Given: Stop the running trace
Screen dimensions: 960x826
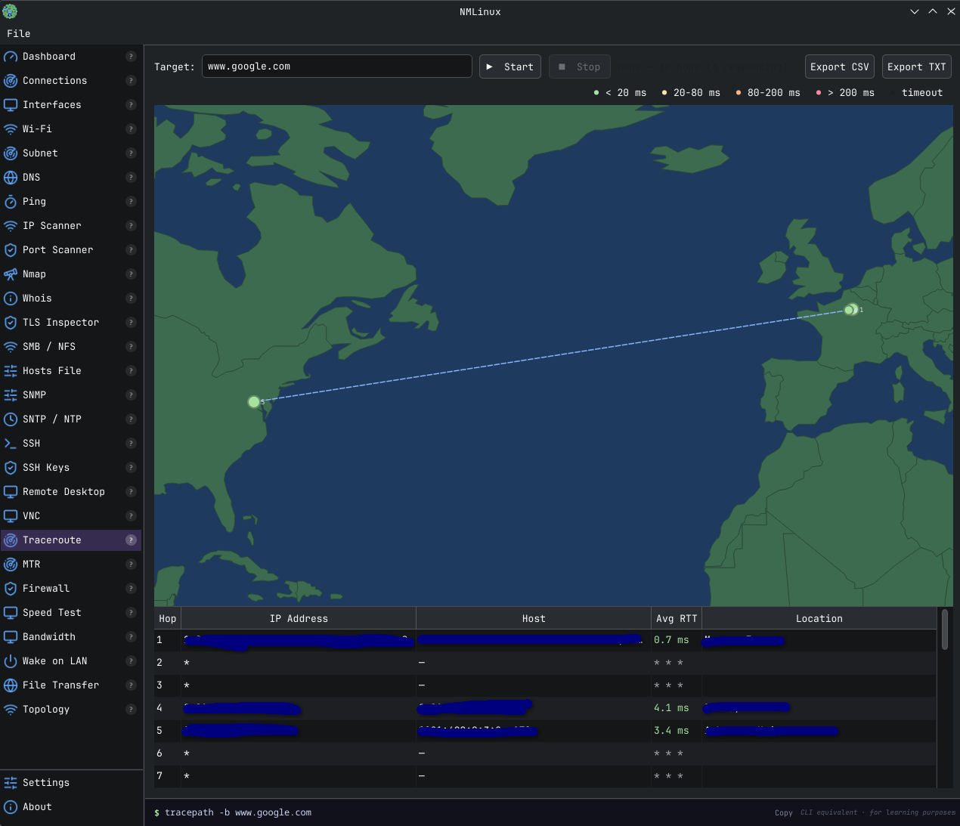Looking at the screenshot, I should 580,67.
